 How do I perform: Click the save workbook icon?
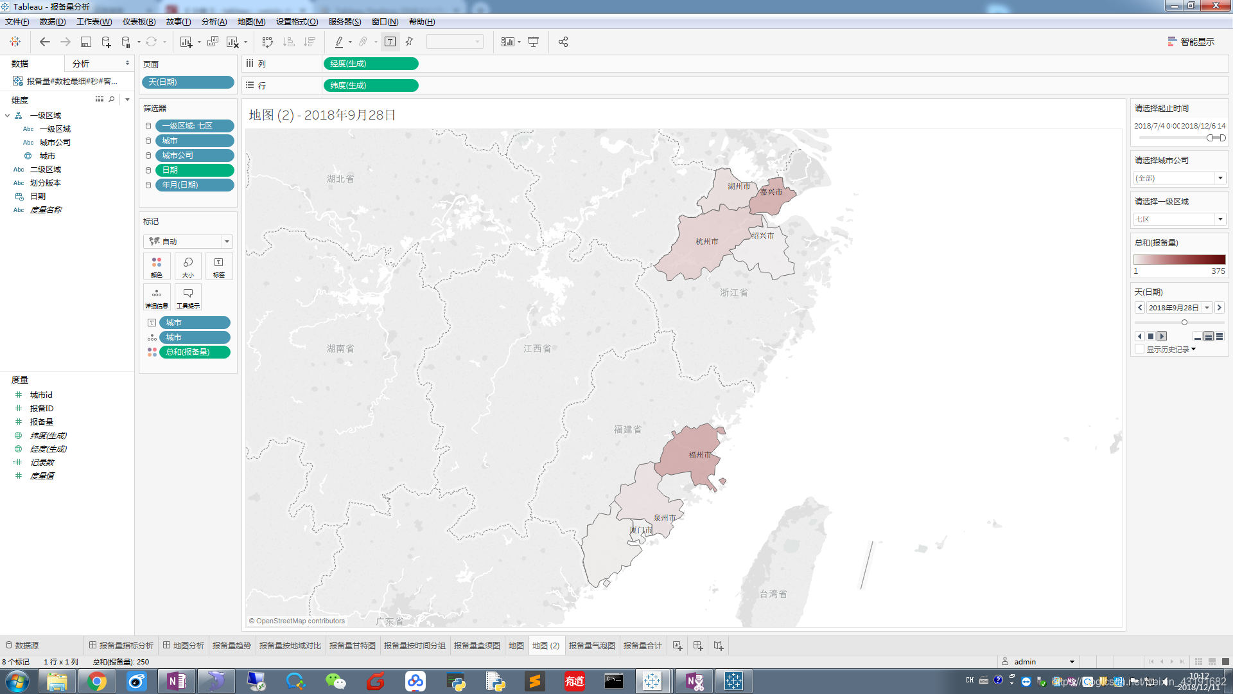85,42
